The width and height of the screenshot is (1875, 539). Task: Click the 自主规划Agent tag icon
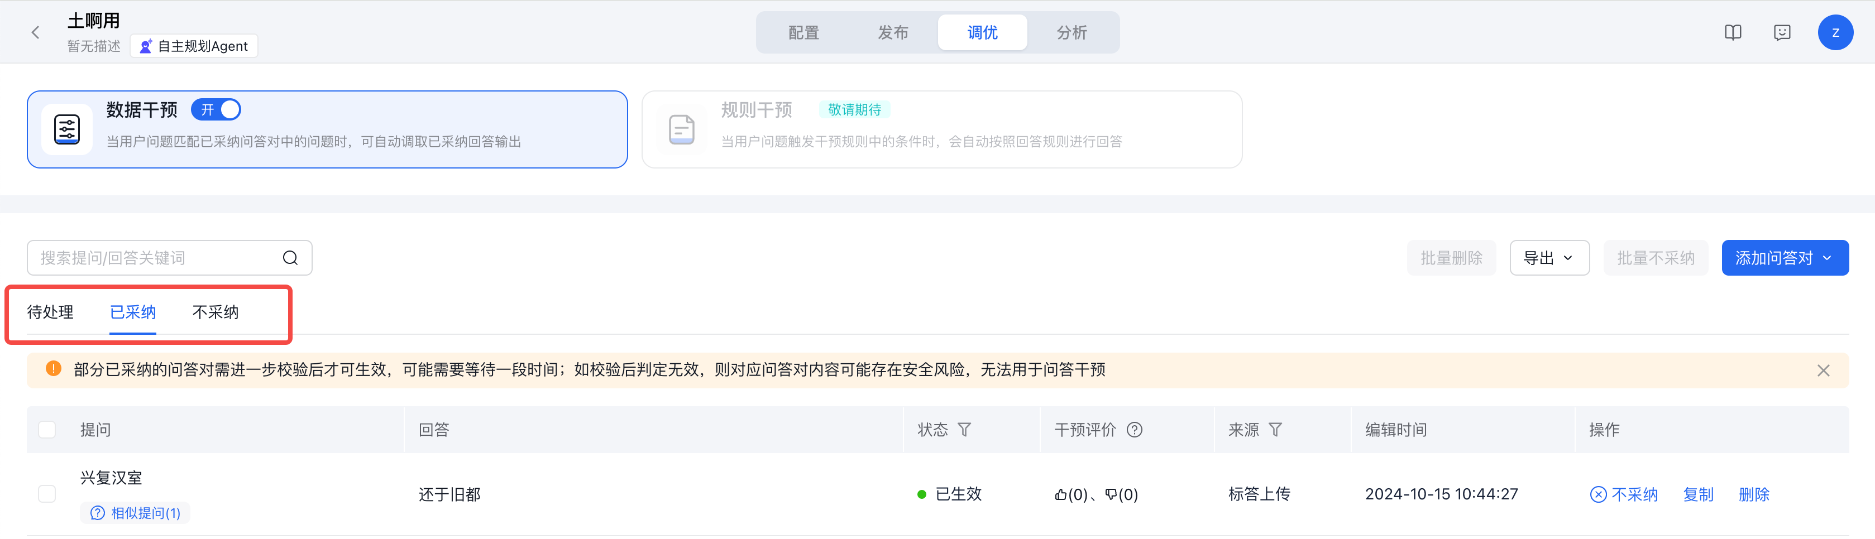[x=146, y=46]
